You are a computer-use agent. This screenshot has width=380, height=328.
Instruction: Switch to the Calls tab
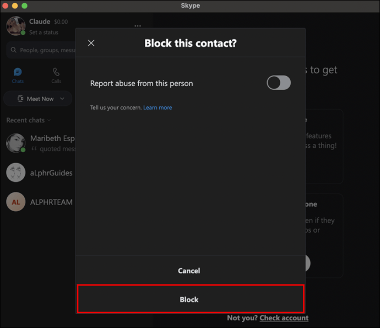[56, 76]
